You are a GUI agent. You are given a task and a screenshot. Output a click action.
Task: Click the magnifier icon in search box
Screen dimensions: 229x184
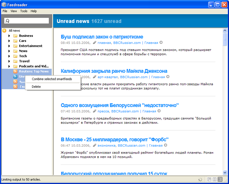[8, 21]
